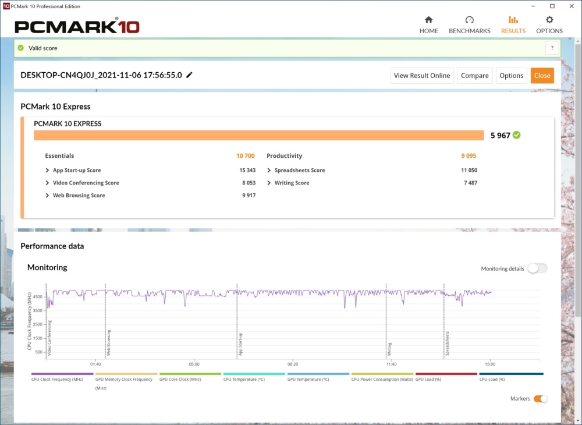Click the DESKTOP-CN4QJ0J result name

(x=101, y=75)
